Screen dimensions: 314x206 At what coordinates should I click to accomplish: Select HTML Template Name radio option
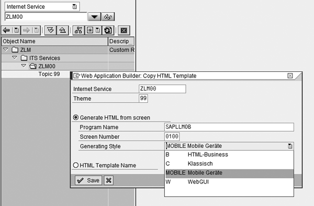76,165
